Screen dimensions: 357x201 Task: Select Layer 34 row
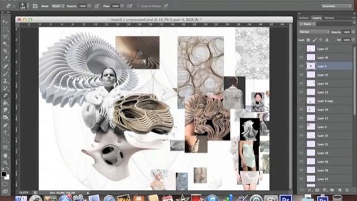coord(325,84)
